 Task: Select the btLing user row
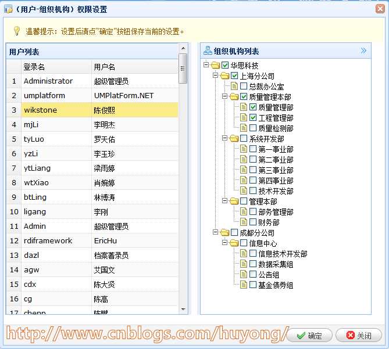tap(92, 197)
